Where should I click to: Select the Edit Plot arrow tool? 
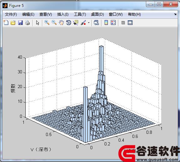(x=38, y=23)
